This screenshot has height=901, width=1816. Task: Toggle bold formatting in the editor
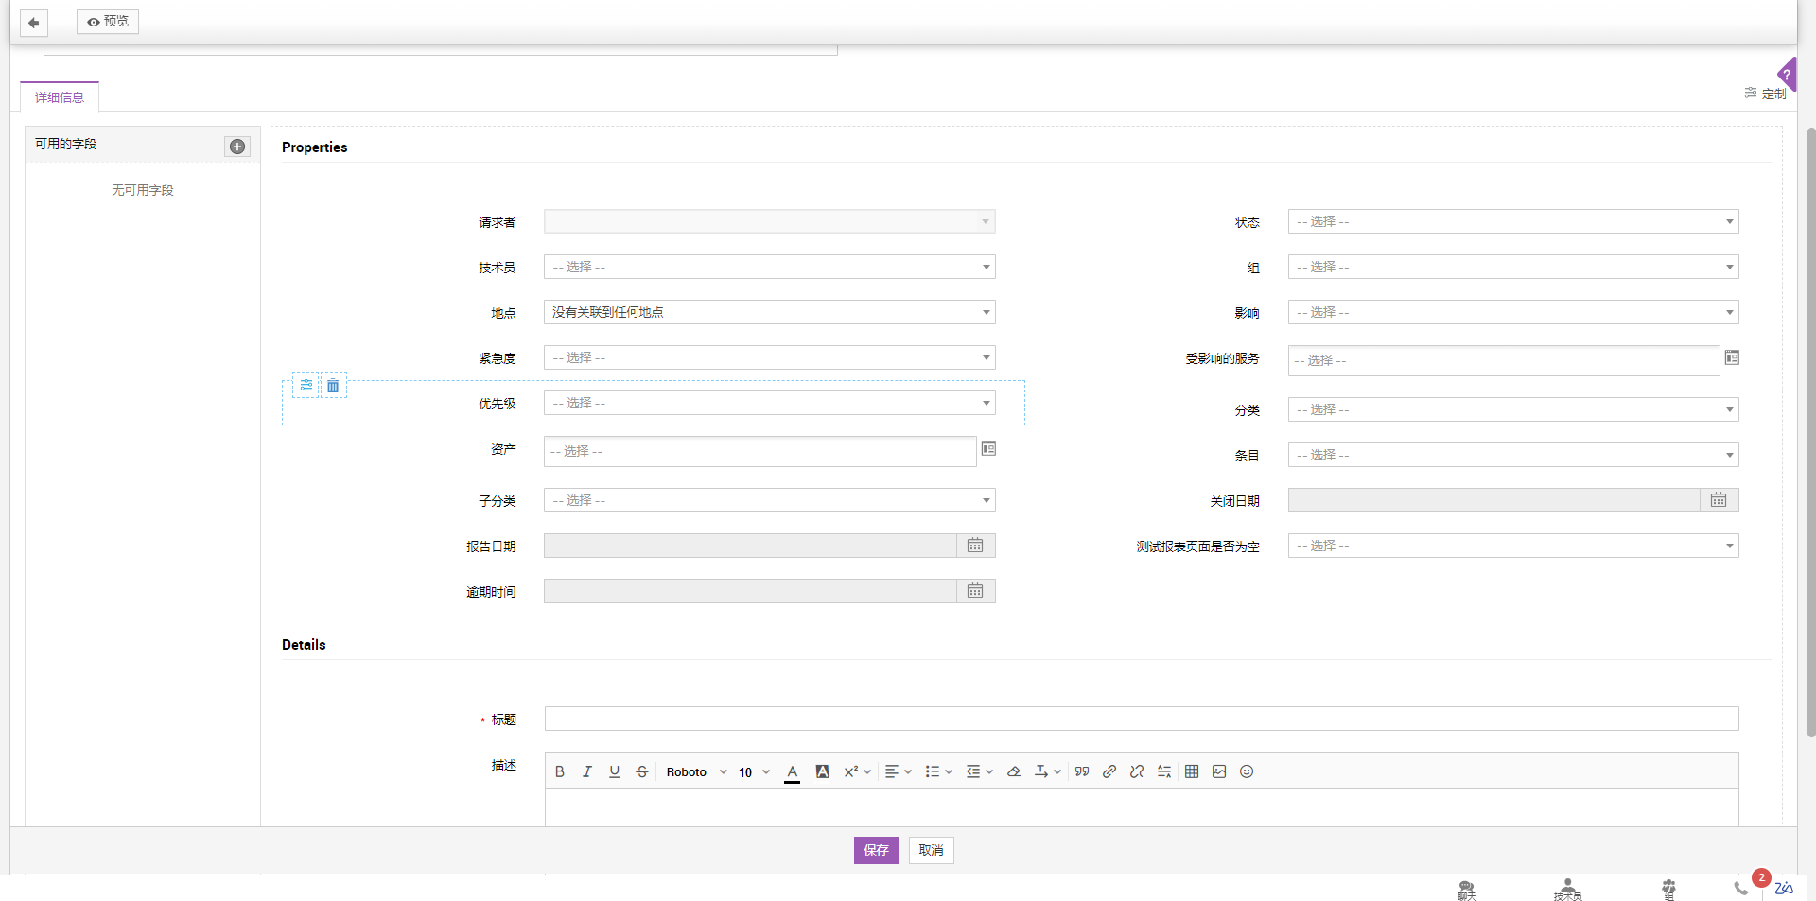[560, 771]
